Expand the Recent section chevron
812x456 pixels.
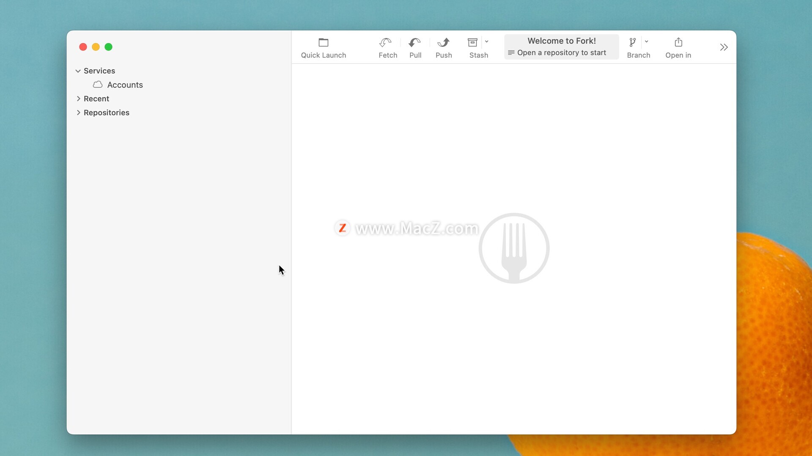[x=78, y=99]
